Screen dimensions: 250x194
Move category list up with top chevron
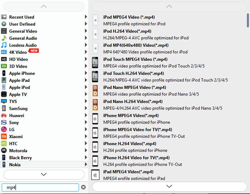click(44, 6)
